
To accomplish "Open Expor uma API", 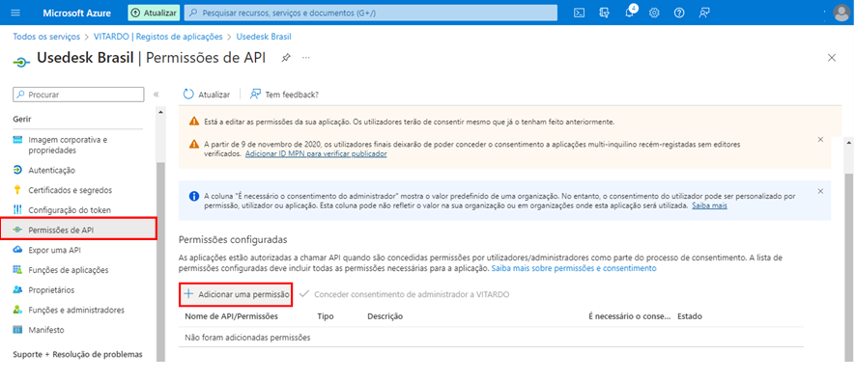I will pos(54,250).
